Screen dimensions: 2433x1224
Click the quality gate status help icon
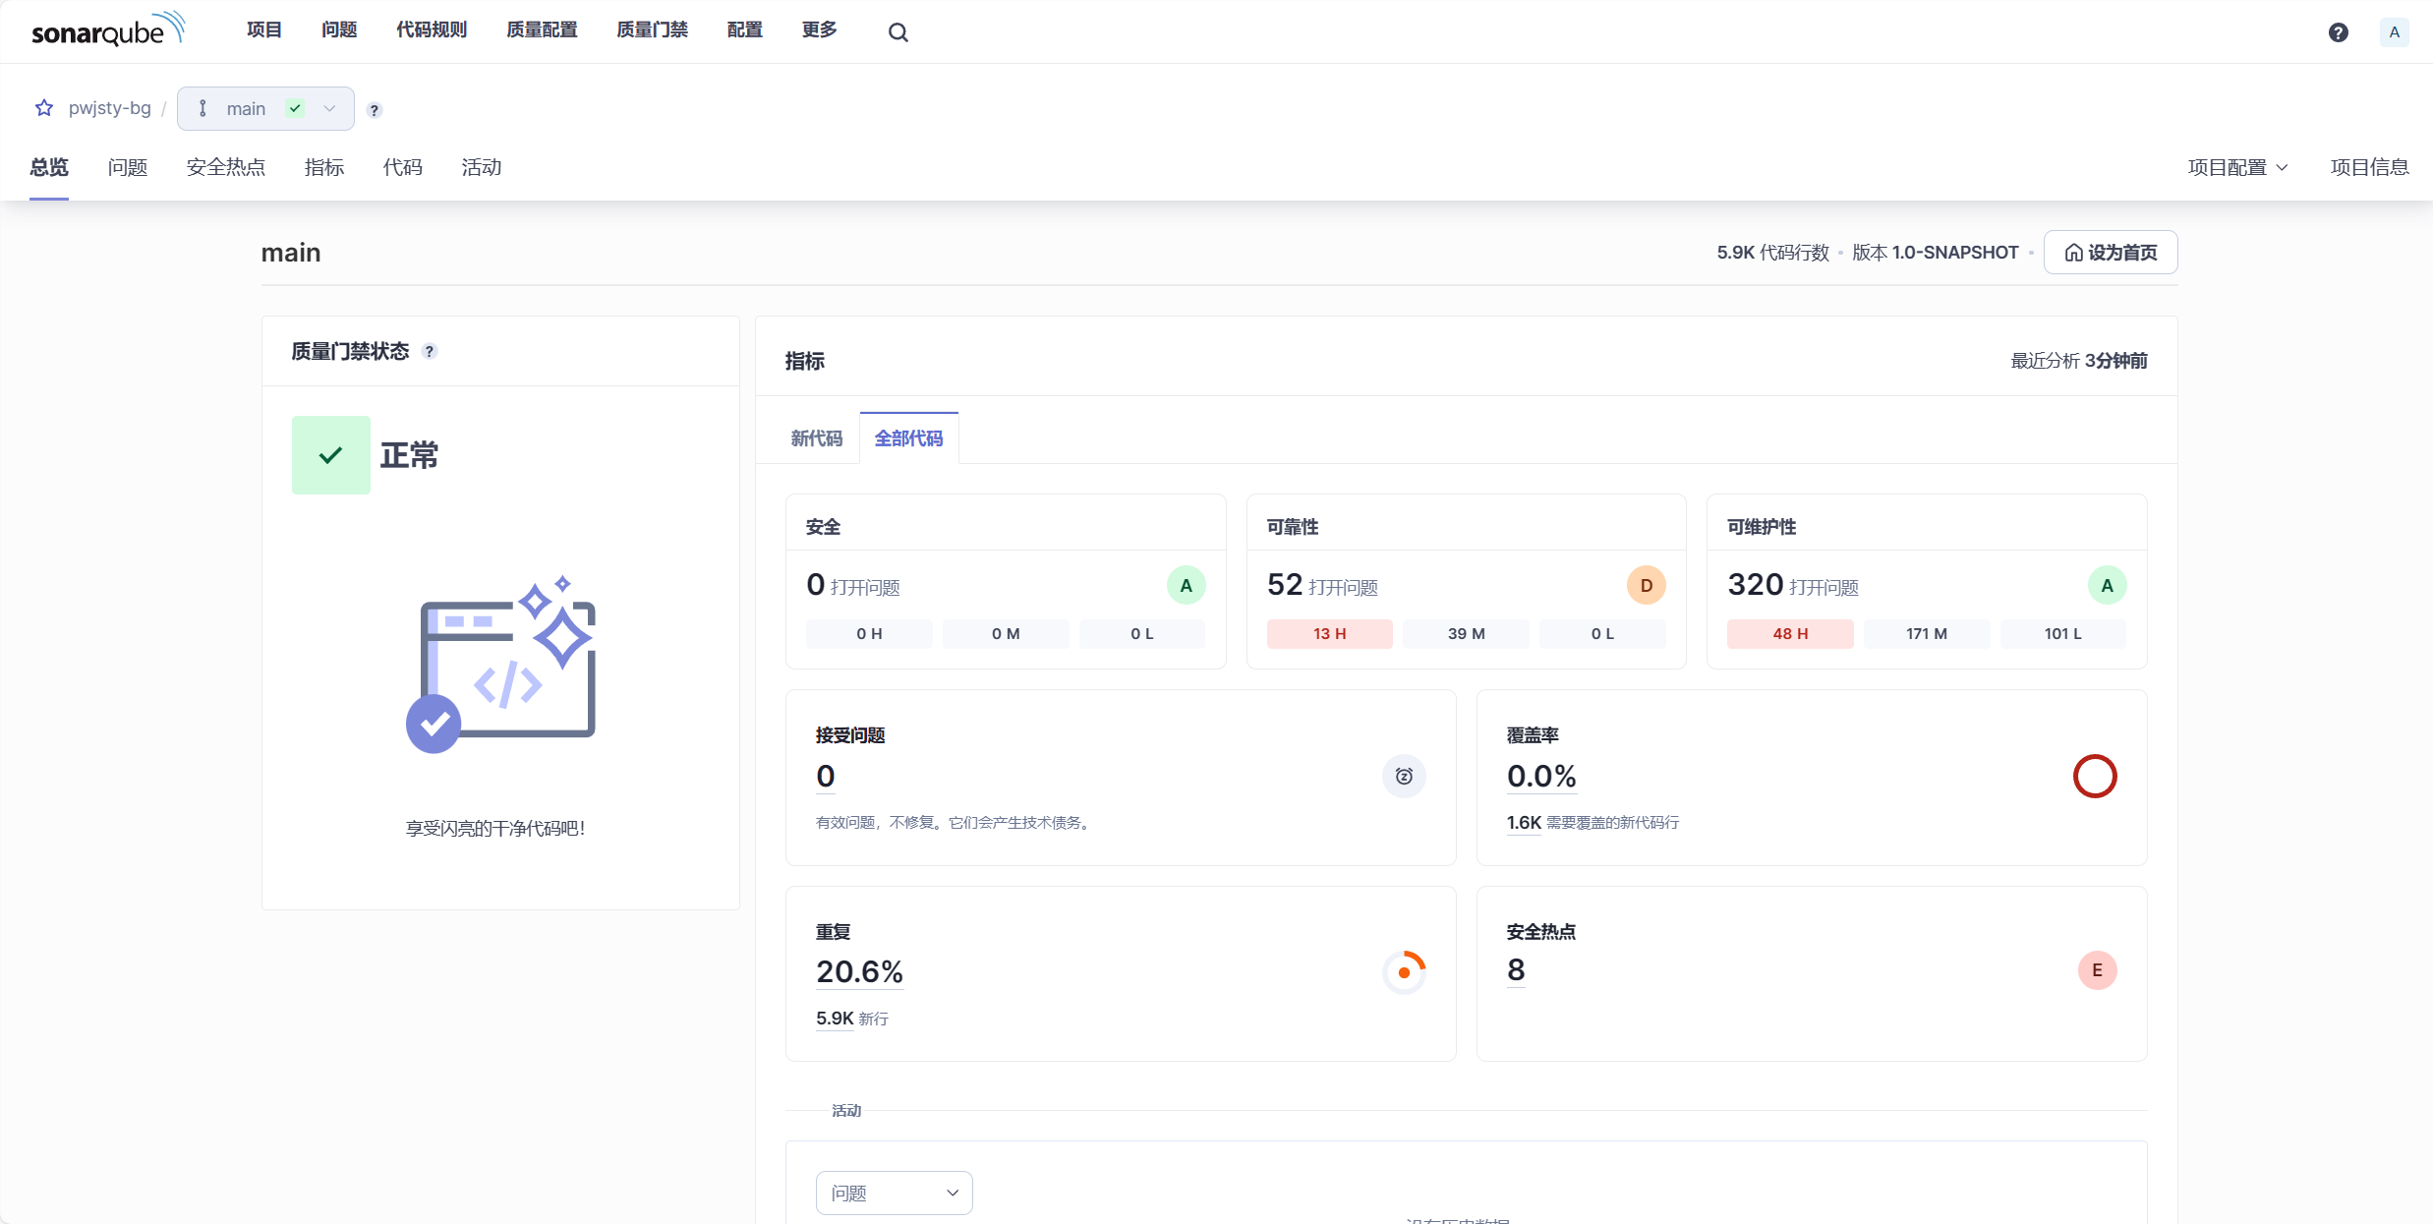[430, 352]
